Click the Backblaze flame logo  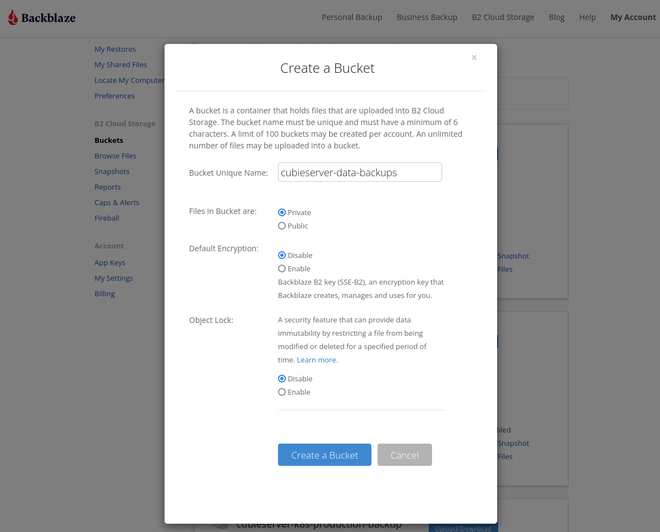click(12, 17)
